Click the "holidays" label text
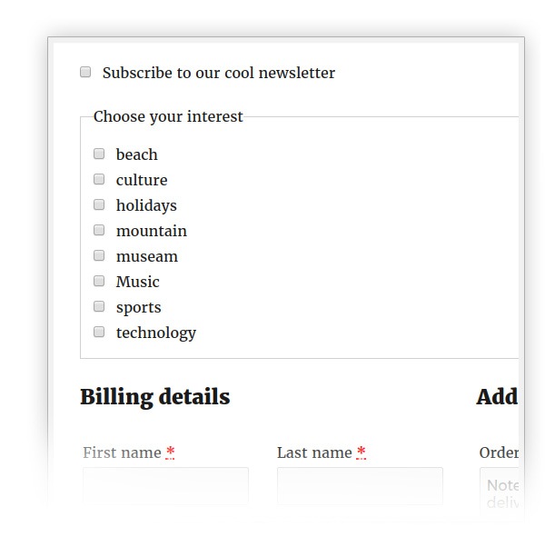The image size is (545, 537). click(x=146, y=205)
